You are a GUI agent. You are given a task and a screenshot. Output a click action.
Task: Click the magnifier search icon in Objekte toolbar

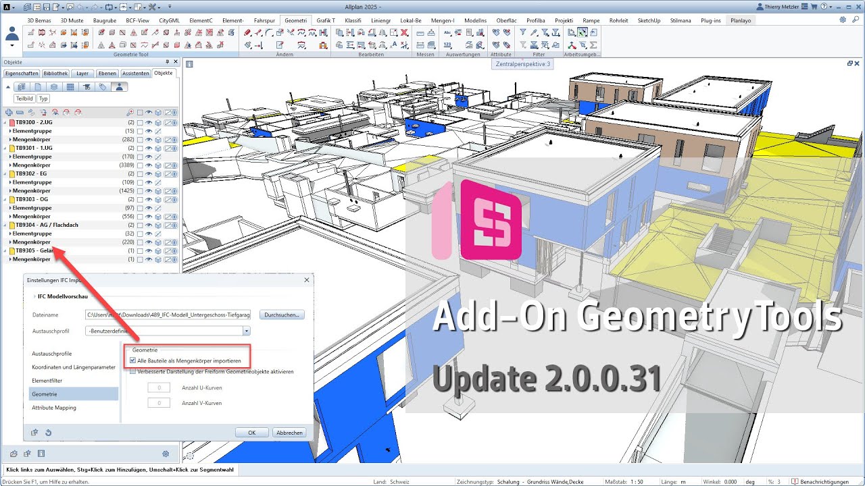point(130,112)
